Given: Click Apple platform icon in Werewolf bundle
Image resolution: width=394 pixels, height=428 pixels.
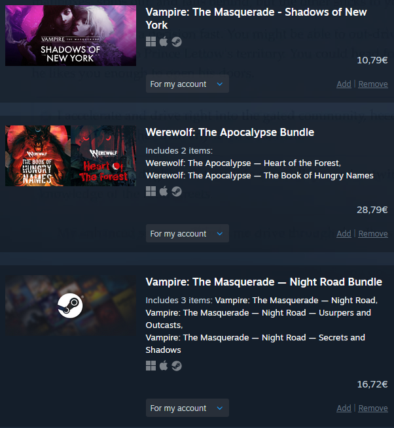Looking at the screenshot, I should click(x=164, y=191).
